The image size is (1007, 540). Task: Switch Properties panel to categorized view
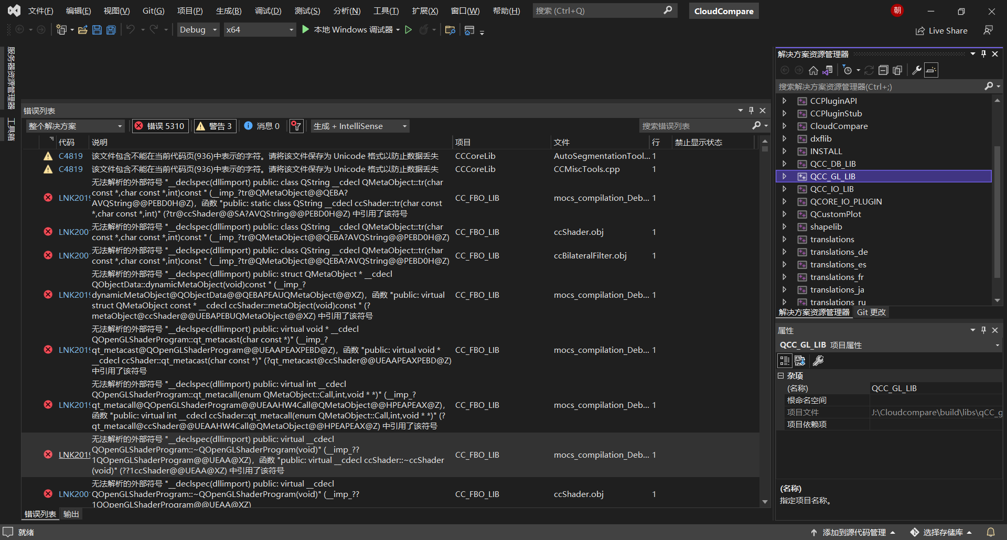click(785, 361)
